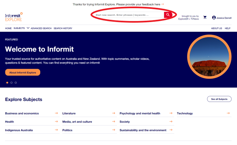Image resolution: width=237 pixels, height=145 pixels.
Task: Select the third carousel dot indicator
Action: 16,82
